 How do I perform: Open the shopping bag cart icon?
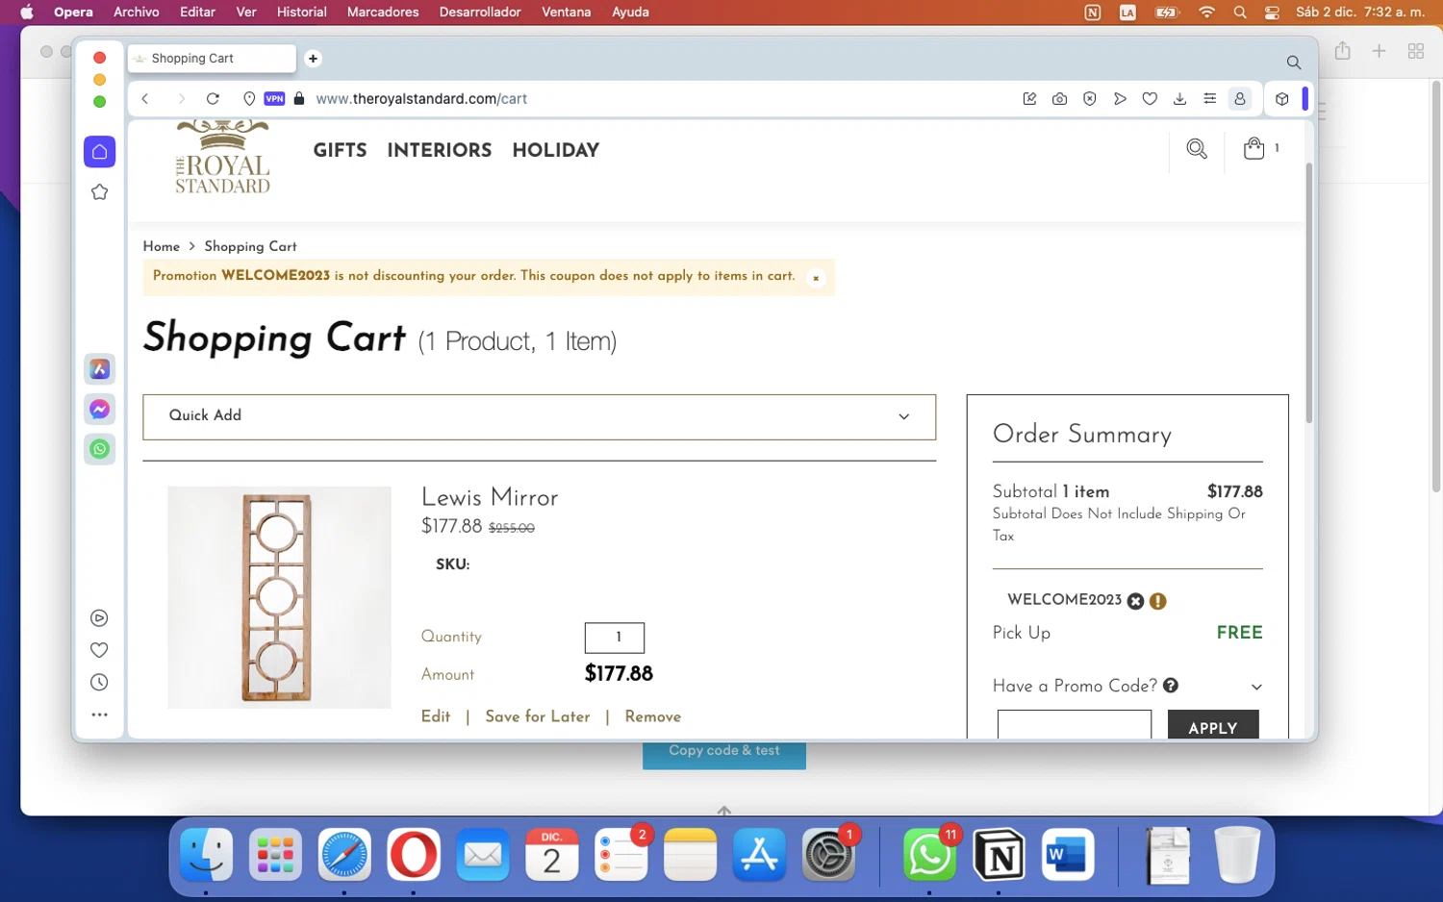coord(1253,148)
